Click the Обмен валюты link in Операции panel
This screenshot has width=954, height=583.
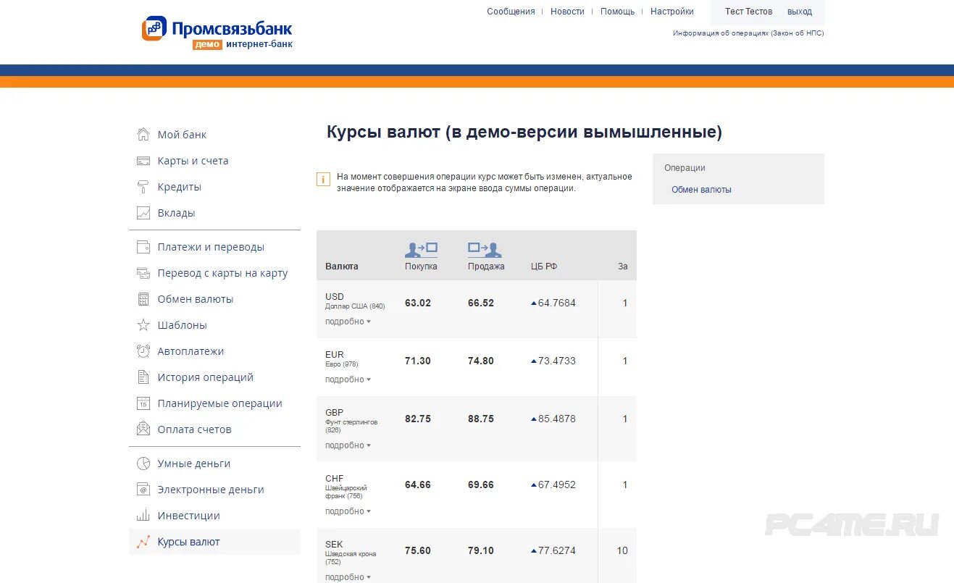701,190
